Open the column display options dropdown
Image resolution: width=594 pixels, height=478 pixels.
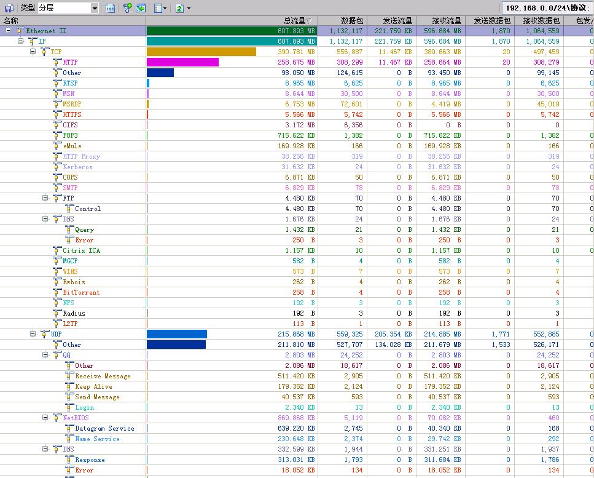[159, 8]
